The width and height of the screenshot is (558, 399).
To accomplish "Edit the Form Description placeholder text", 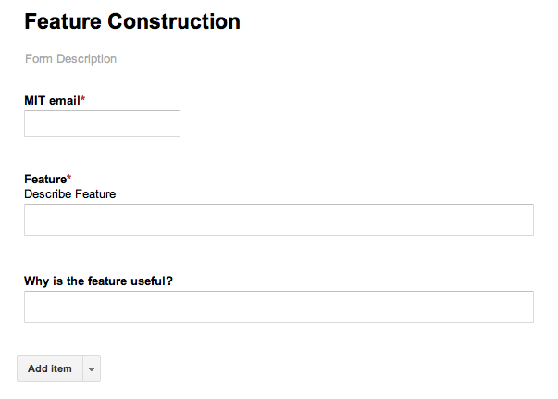I will 71,59.
